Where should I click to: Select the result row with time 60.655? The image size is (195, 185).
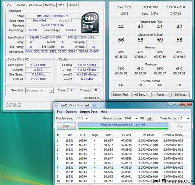[121, 150]
